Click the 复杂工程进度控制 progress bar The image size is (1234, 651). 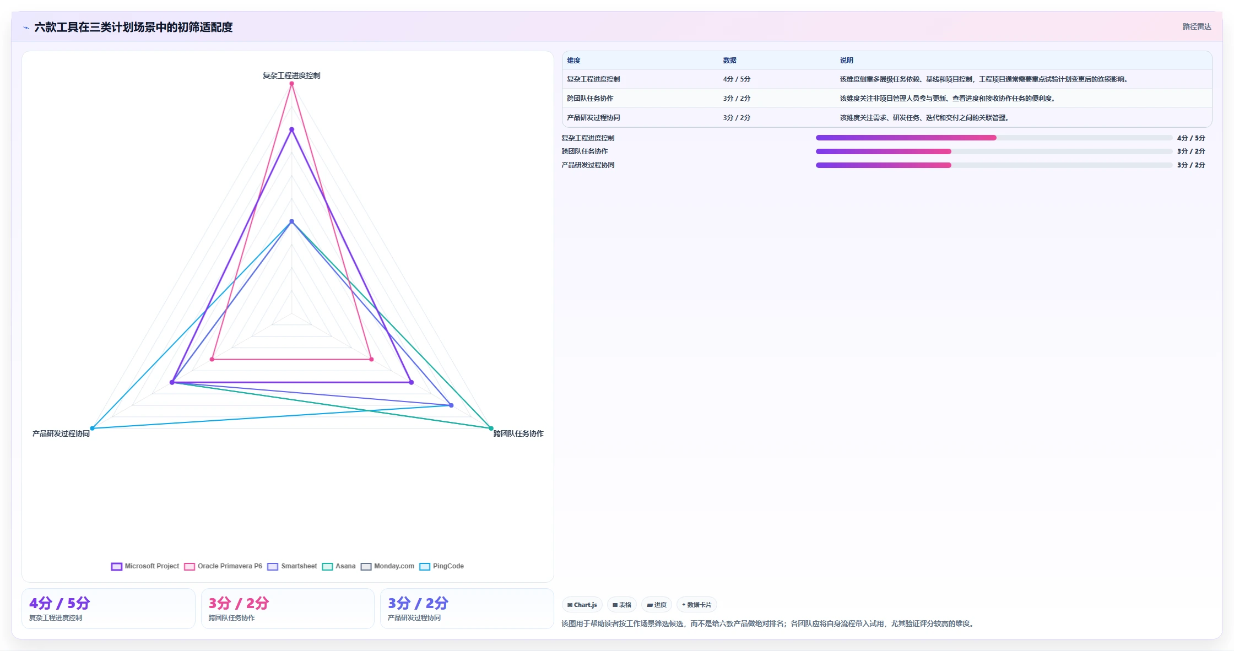click(x=994, y=138)
